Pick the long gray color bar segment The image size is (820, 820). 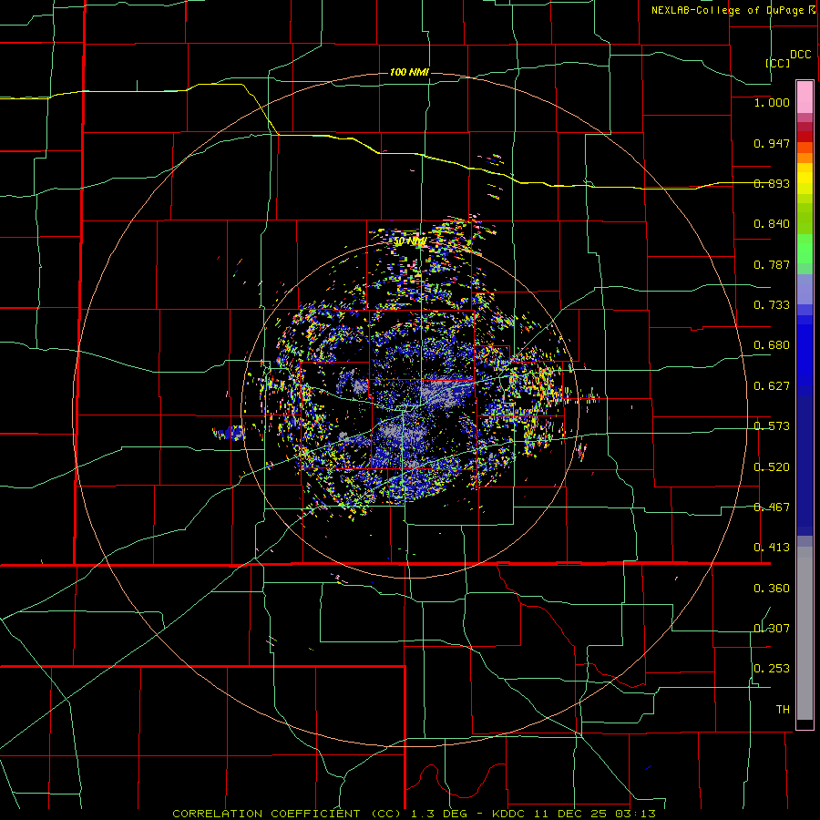click(805, 633)
